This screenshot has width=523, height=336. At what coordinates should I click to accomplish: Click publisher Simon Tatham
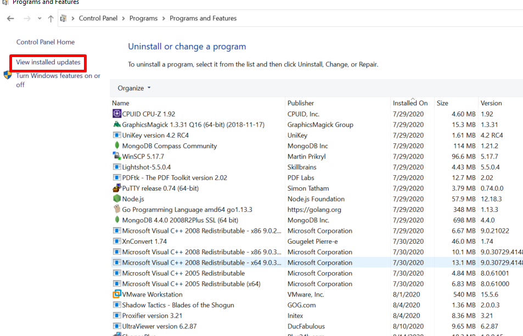pyautogui.click(x=308, y=188)
